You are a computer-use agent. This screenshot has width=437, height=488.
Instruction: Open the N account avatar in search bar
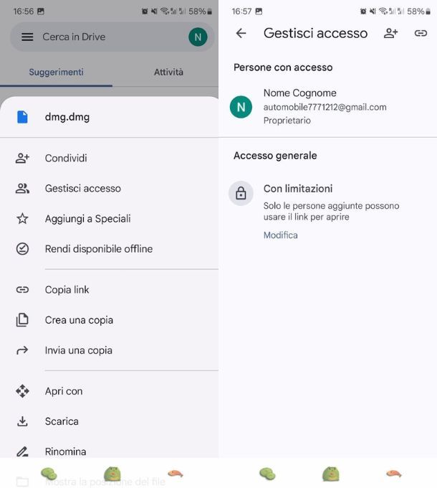point(198,37)
